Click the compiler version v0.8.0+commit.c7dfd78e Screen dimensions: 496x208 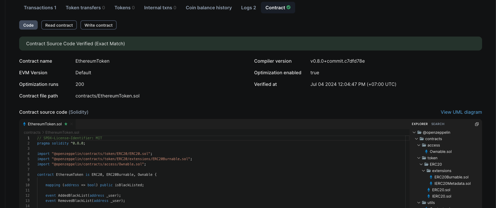pos(338,61)
